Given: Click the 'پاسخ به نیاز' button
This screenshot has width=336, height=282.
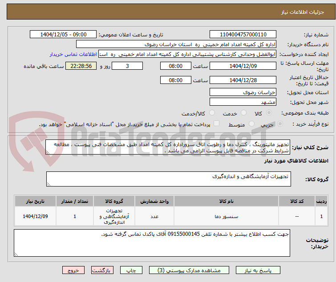Looking at the screenshot, I should tap(258, 270).
